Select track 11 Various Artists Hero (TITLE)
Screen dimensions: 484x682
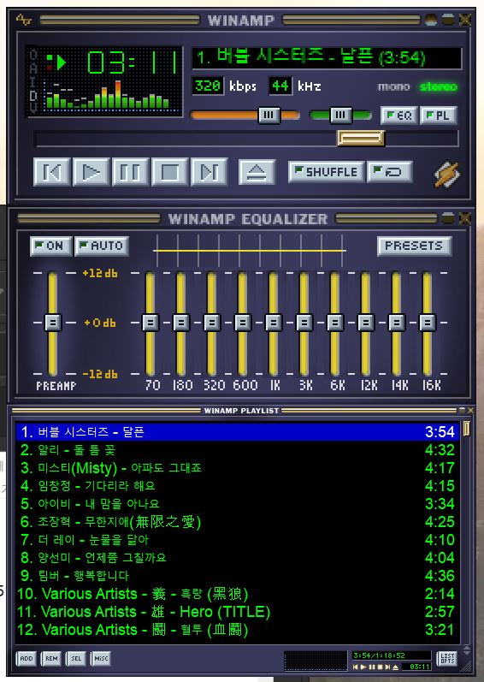(x=238, y=612)
